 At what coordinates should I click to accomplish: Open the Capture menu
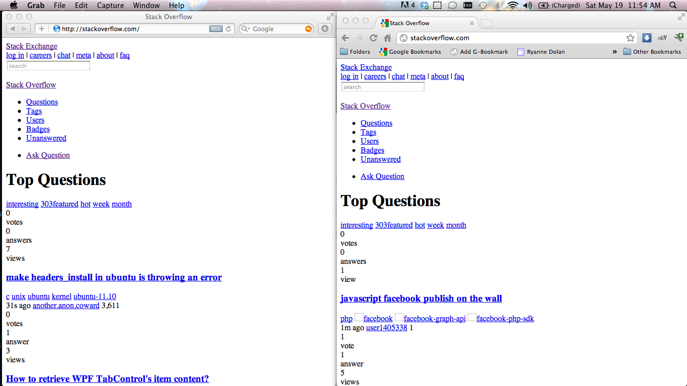110,6
